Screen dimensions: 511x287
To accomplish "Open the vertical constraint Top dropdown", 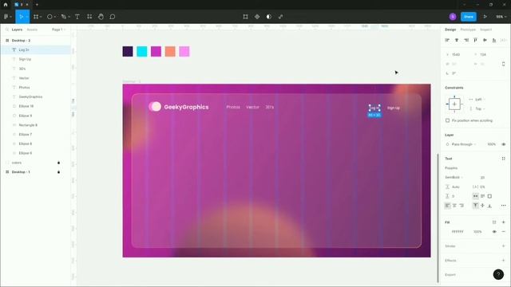I will pos(477,108).
